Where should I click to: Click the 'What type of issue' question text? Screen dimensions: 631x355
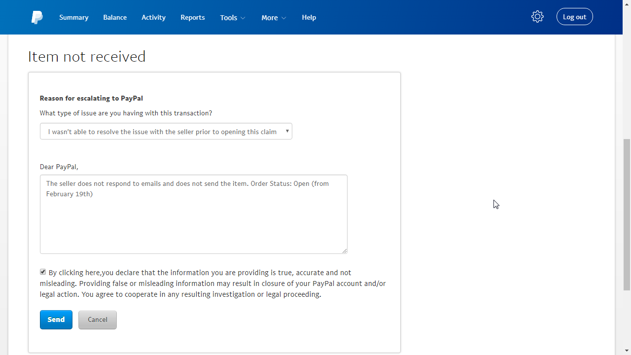coord(126,113)
